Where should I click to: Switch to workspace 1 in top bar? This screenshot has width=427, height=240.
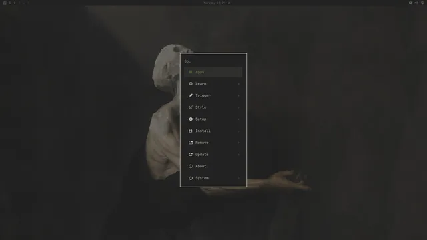(10, 3)
